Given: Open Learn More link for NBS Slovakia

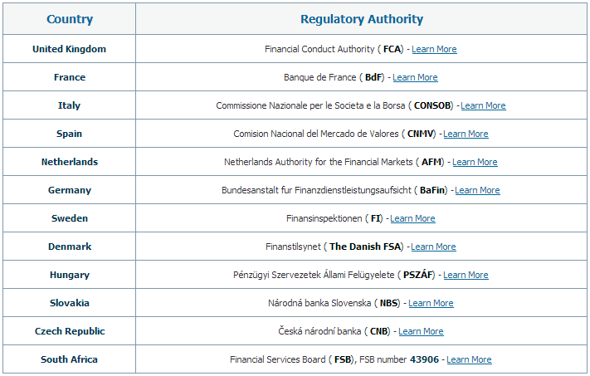Looking at the screenshot, I should (431, 303).
